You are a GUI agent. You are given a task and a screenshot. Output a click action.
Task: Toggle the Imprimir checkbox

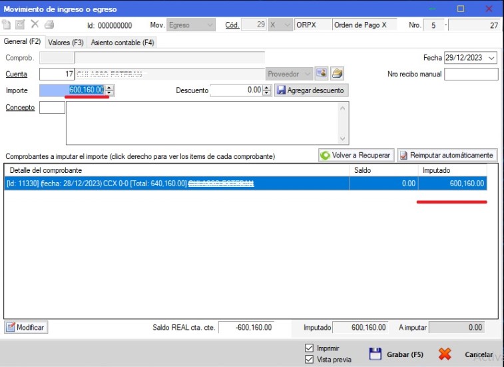pyautogui.click(x=309, y=348)
